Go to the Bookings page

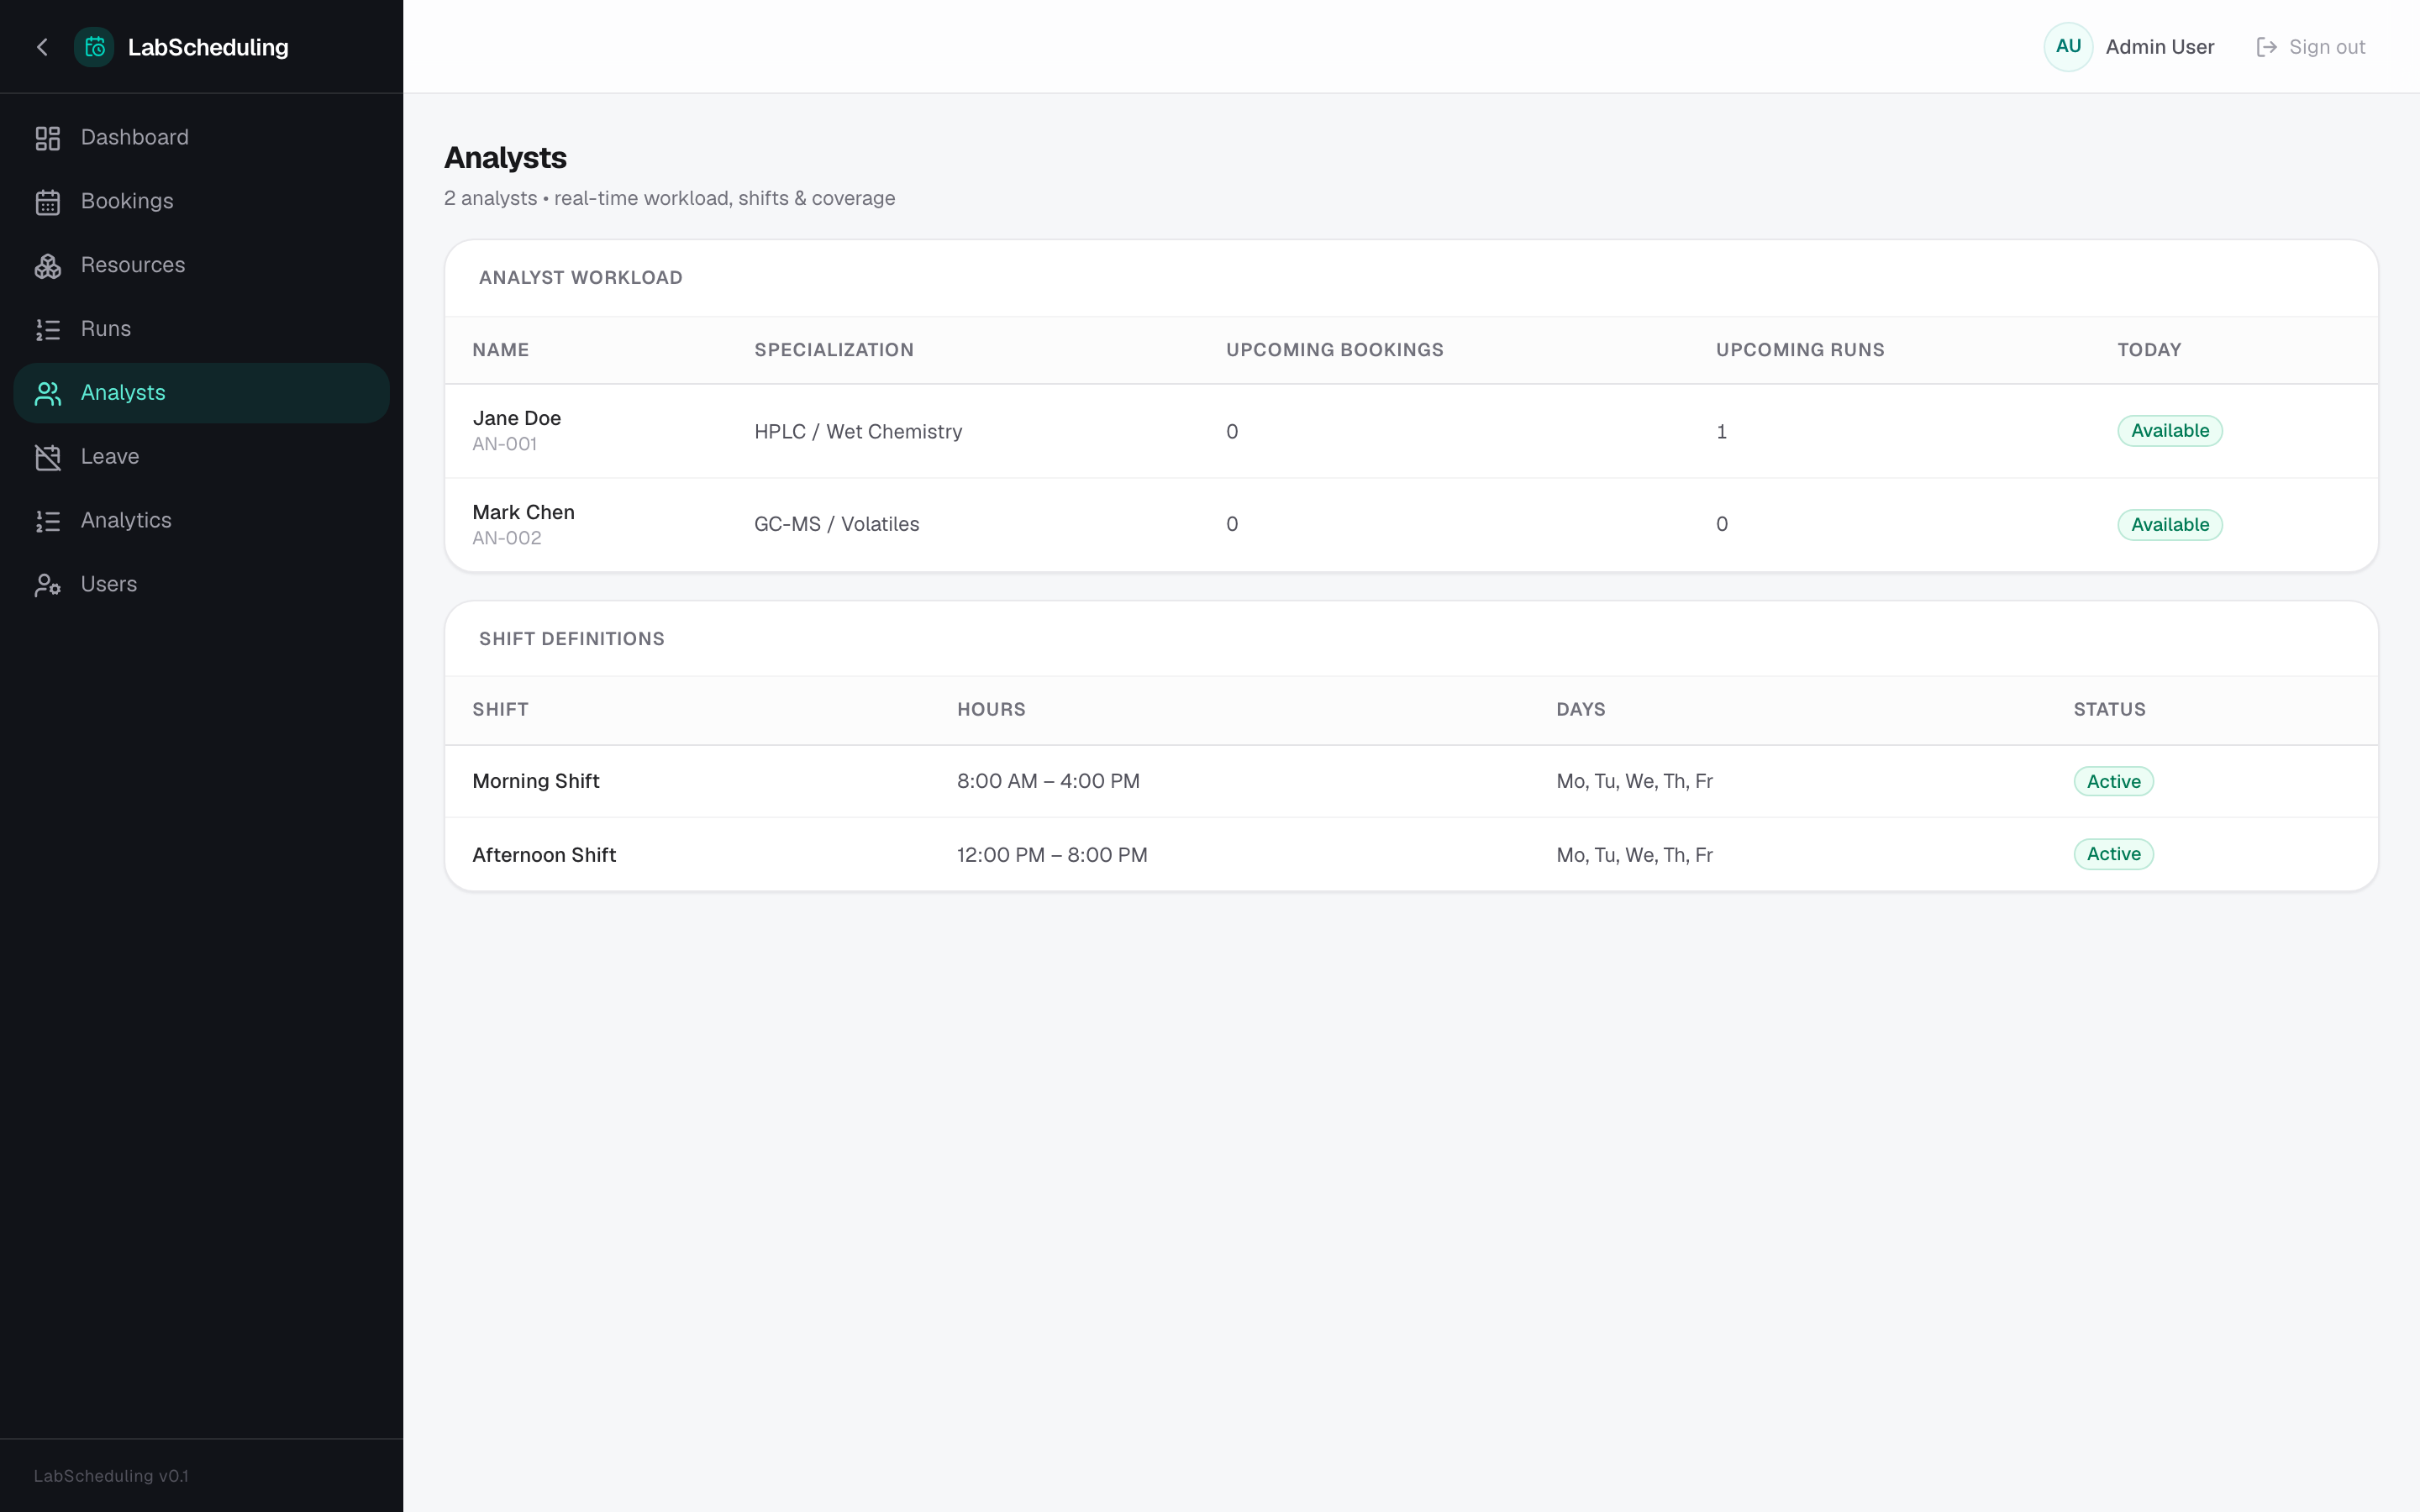pos(201,202)
